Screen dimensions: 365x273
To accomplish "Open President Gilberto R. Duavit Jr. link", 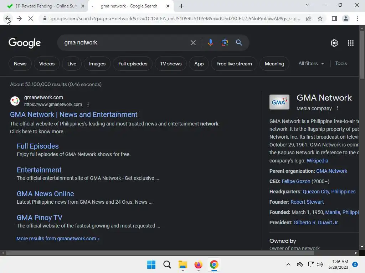I will coord(316,223).
